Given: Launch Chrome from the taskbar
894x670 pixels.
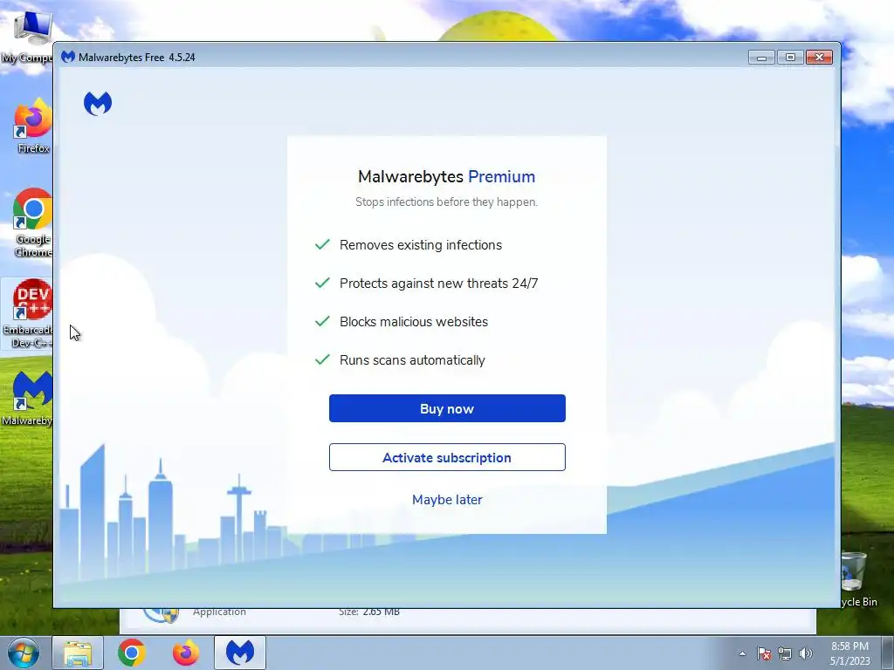Looking at the screenshot, I should [132, 653].
